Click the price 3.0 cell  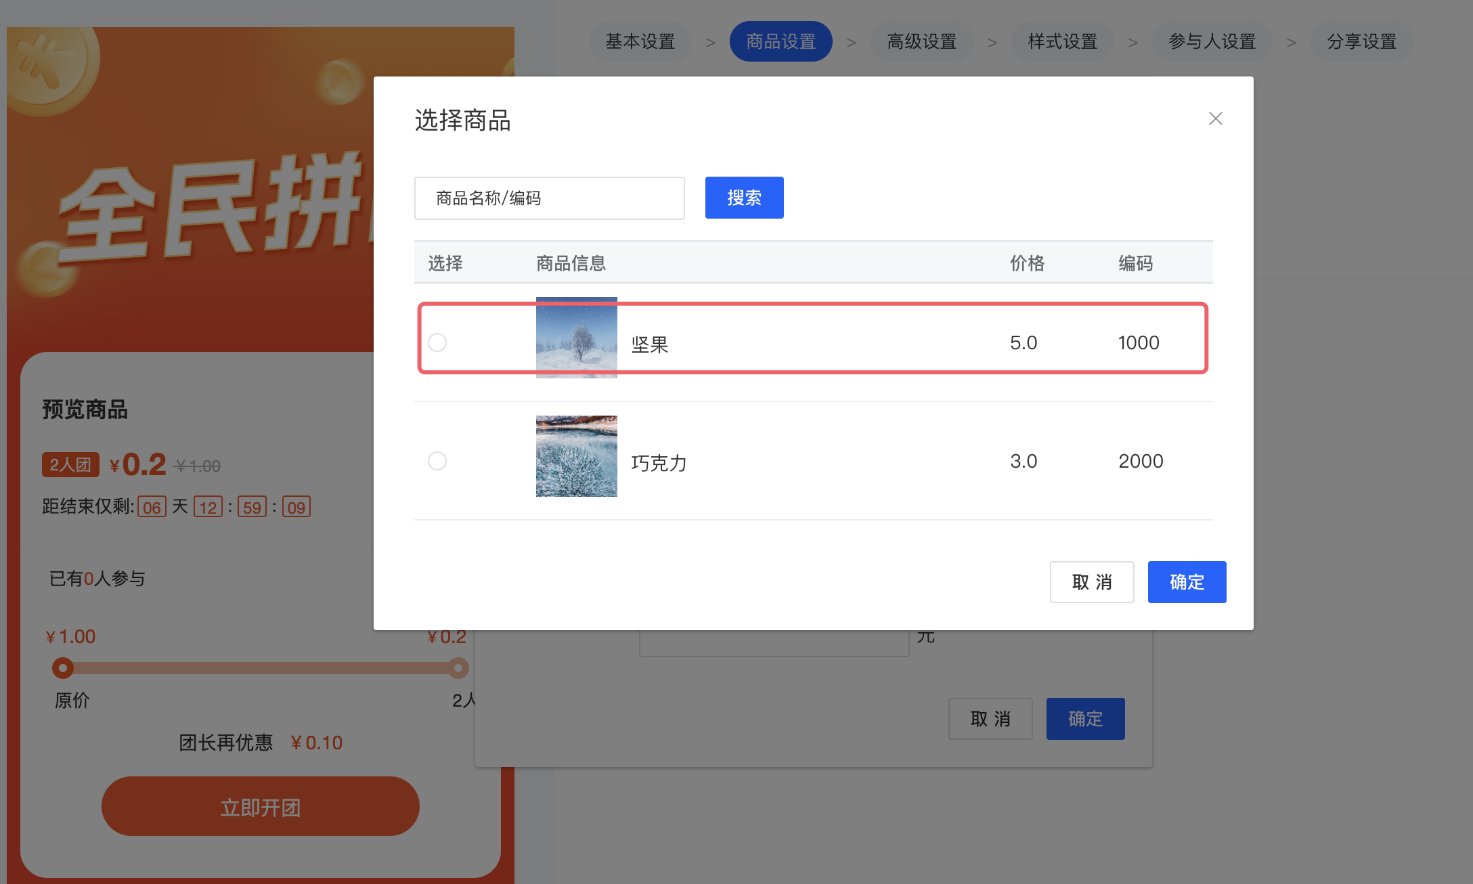click(x=1024, y=461)
